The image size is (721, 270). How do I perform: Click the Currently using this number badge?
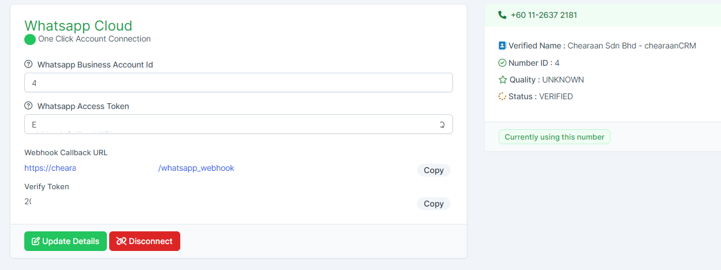click(554, 137)
